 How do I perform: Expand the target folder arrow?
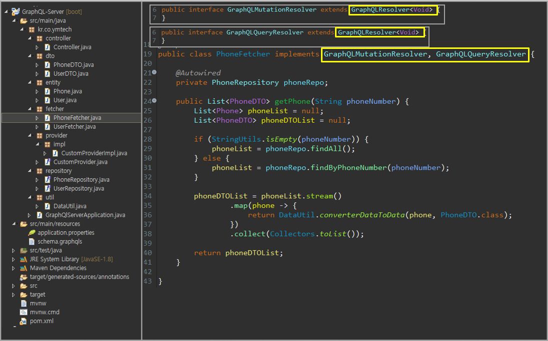coord(14,295)
